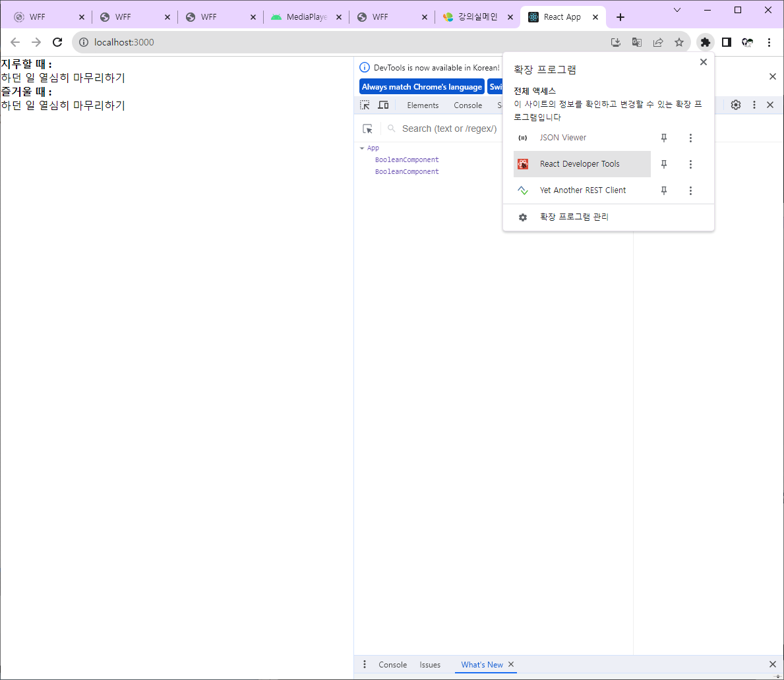
Task: Select the first BooleanComponent in tree
Action: 407,160
